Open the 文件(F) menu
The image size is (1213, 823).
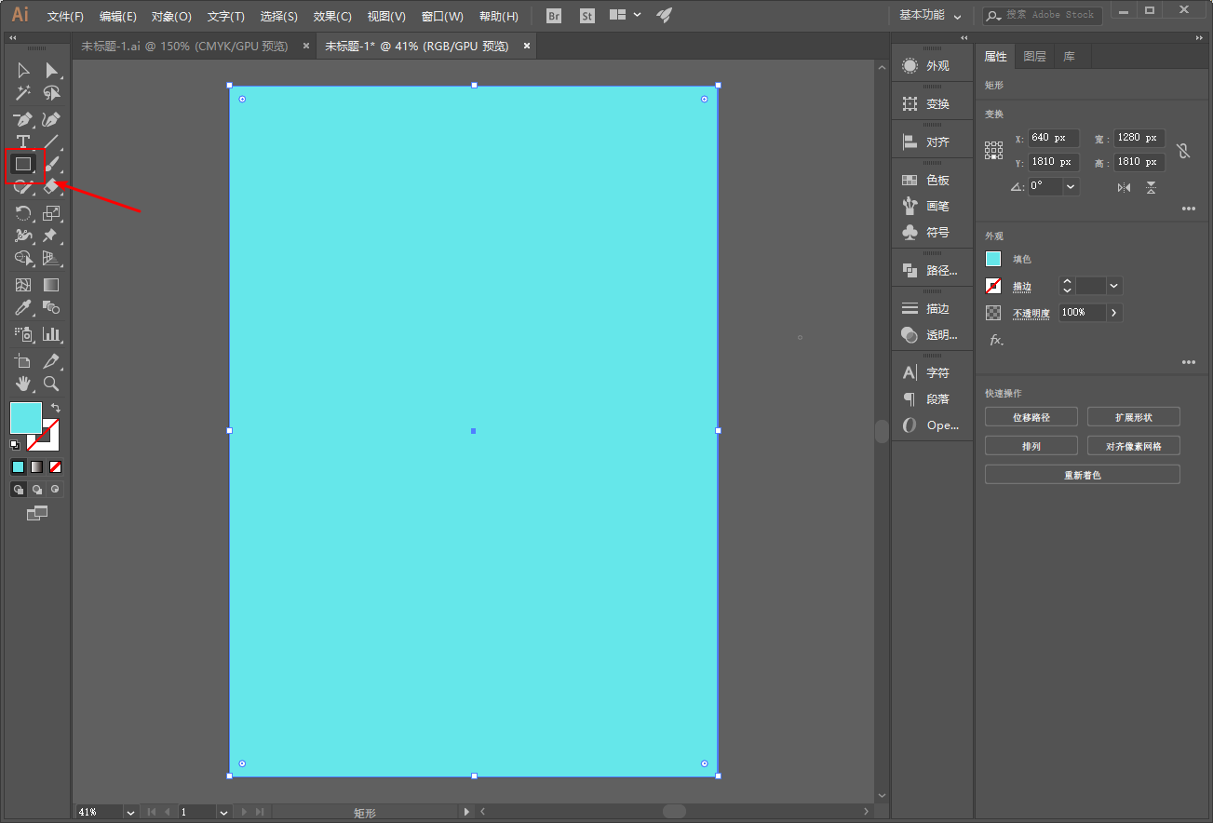[x=65, y=17]
